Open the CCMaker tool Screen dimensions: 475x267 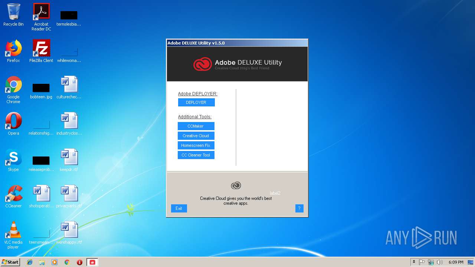point(196,126)
